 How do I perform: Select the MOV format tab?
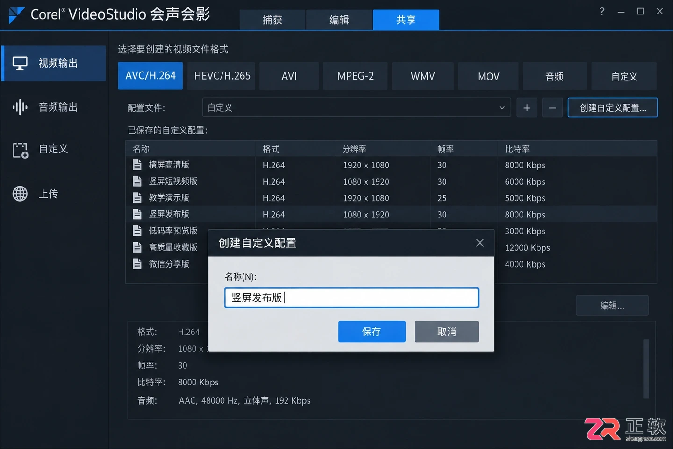point(488,76)
